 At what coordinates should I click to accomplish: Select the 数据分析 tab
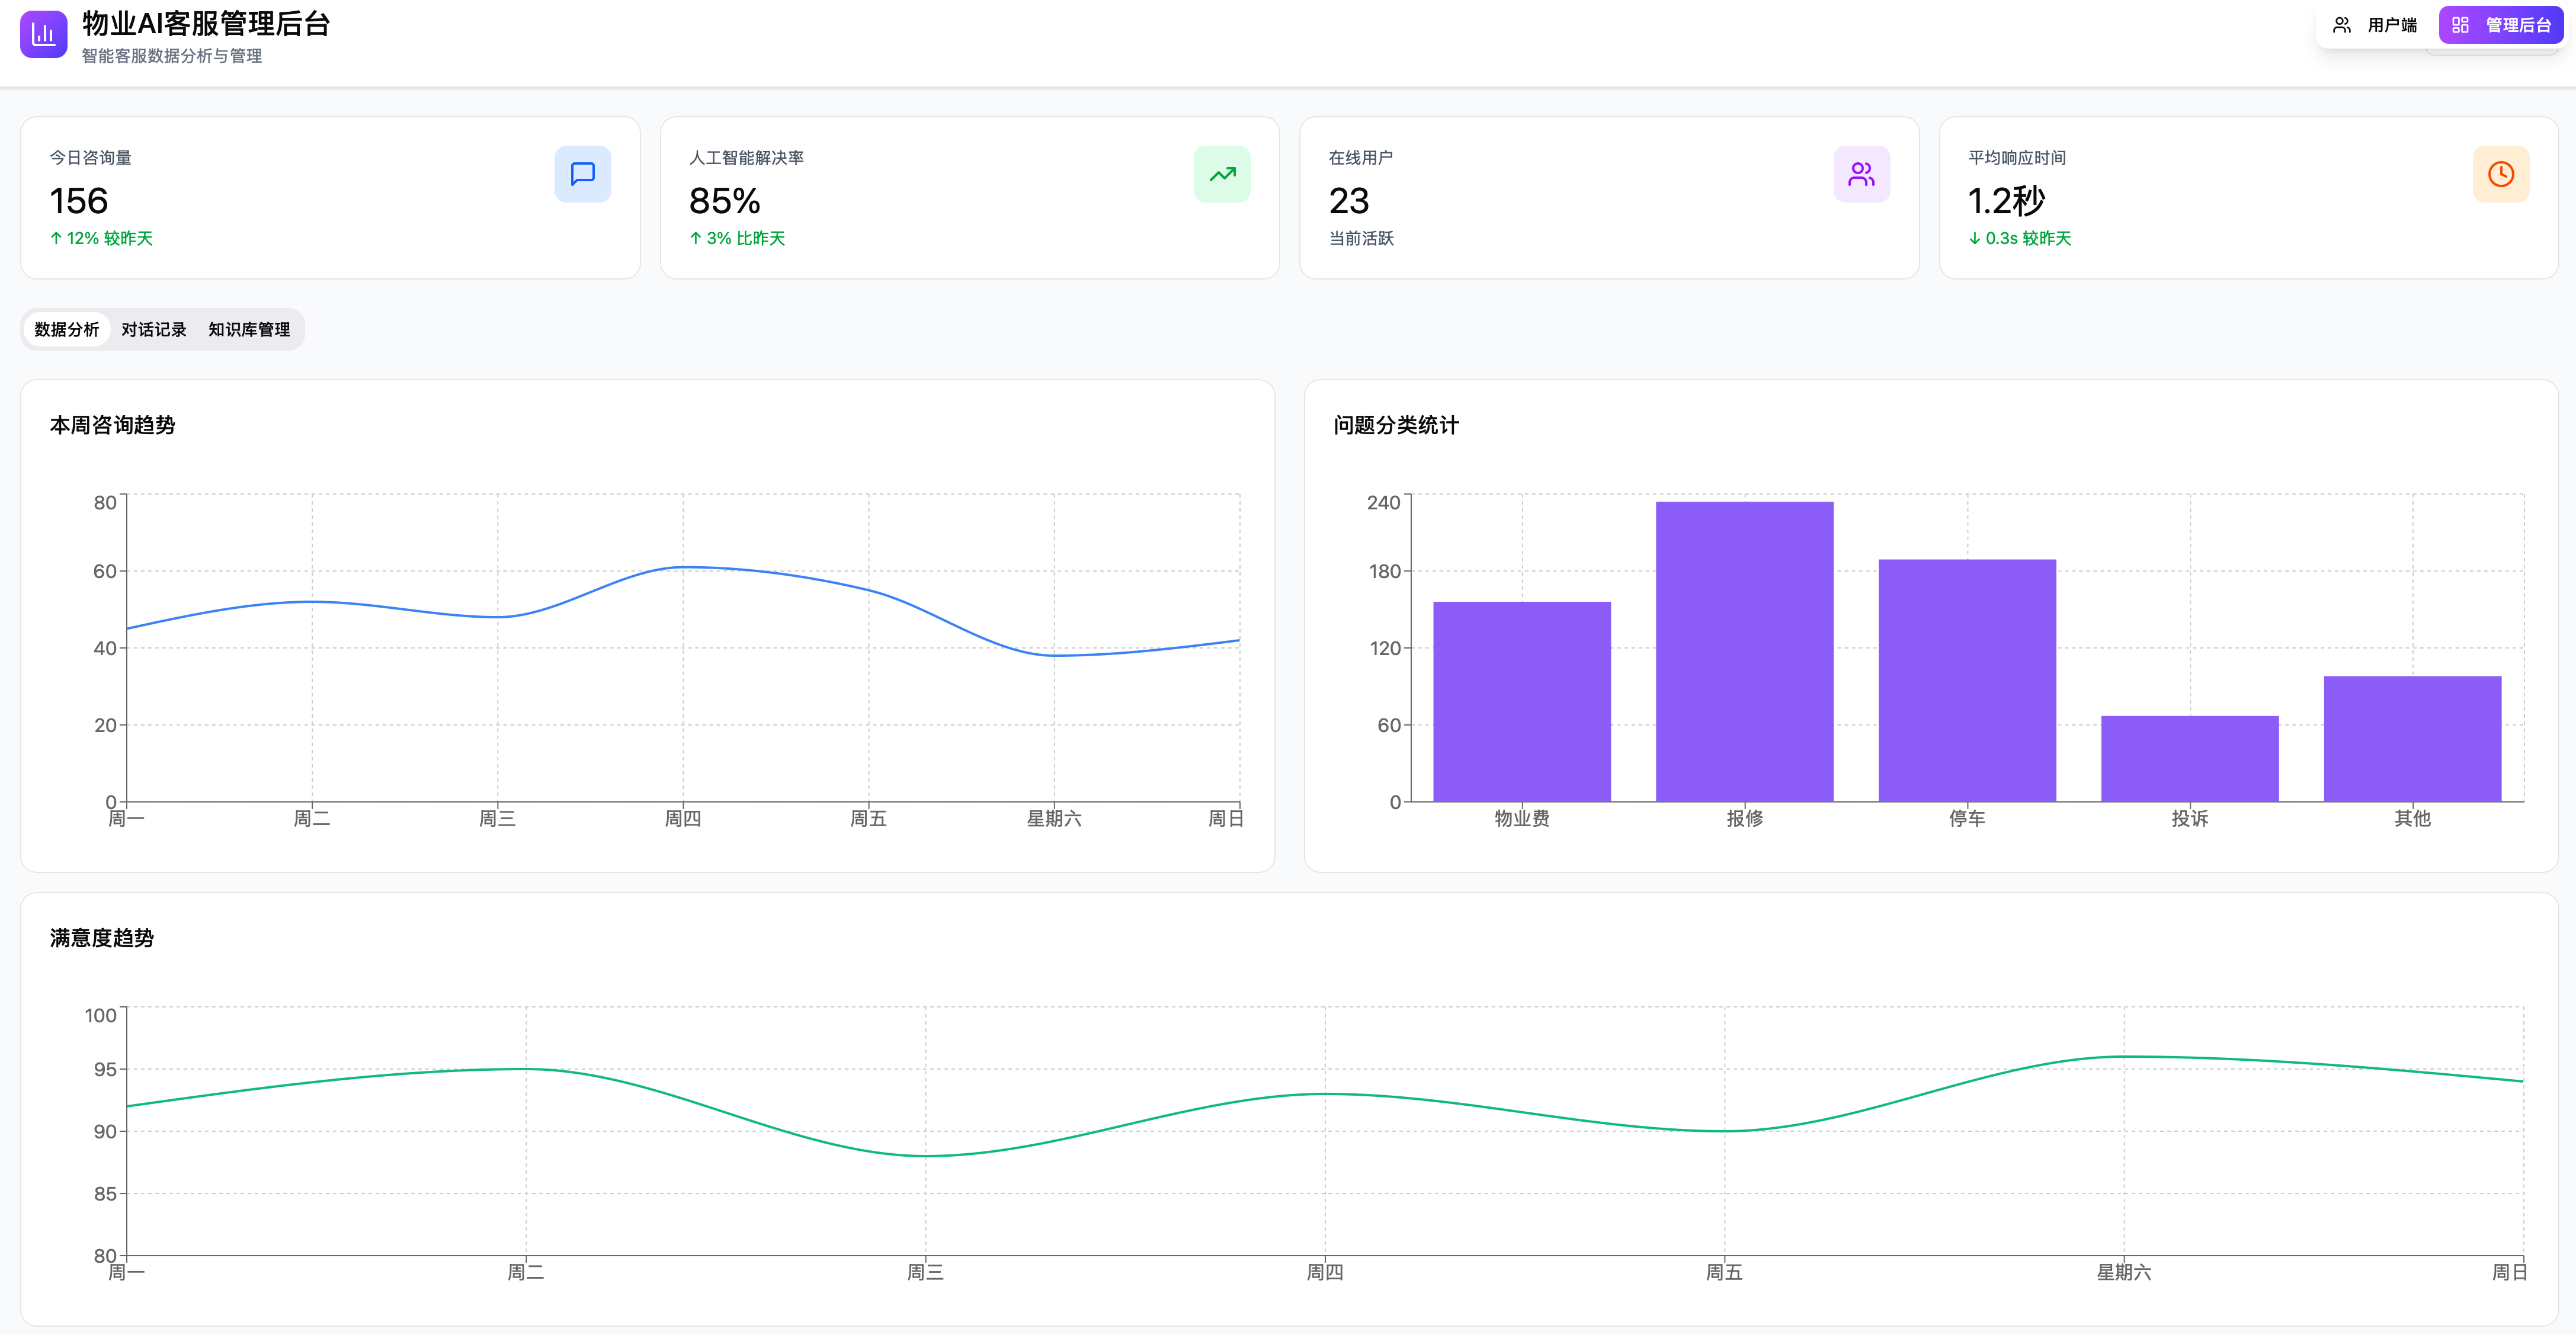(67, 329)
